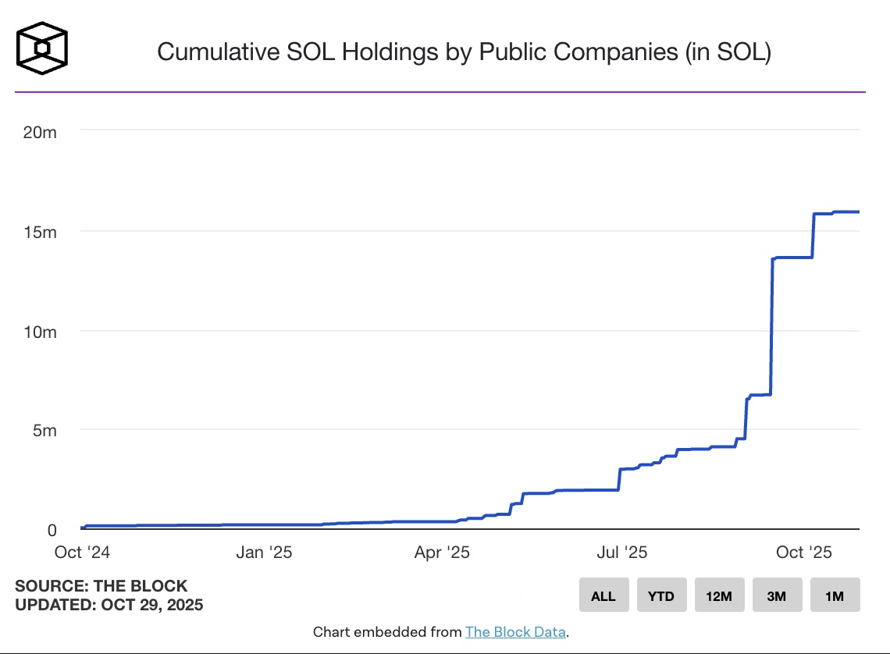The image size is (890, 654).
Task: Click the SOURCE: THE BLOCK text
Action: 101,586
